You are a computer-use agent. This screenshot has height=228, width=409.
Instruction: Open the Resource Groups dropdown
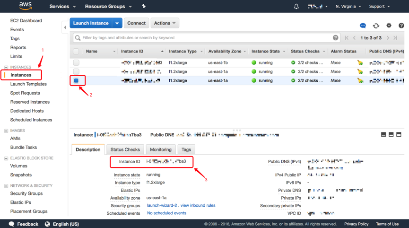point(108,6)
